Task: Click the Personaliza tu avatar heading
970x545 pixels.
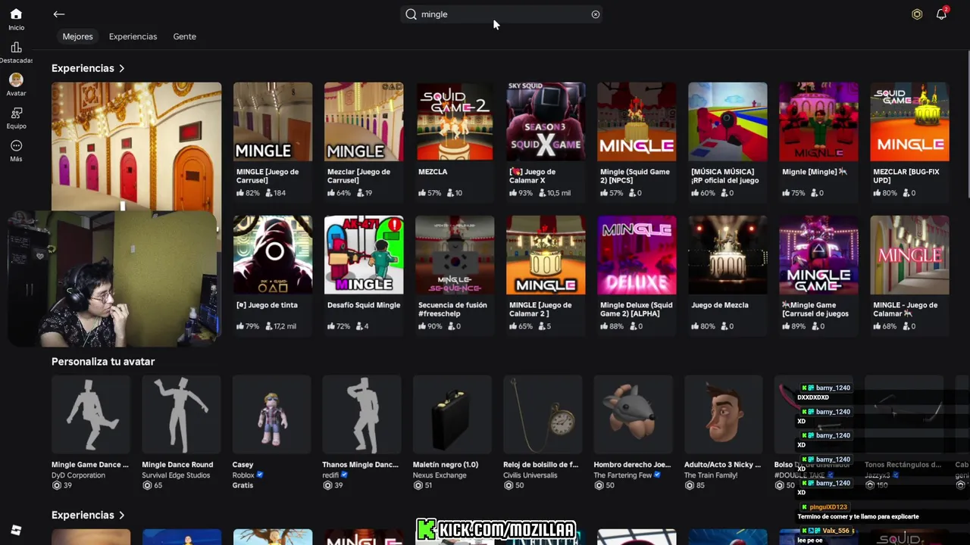Action: tap(103, 362)
